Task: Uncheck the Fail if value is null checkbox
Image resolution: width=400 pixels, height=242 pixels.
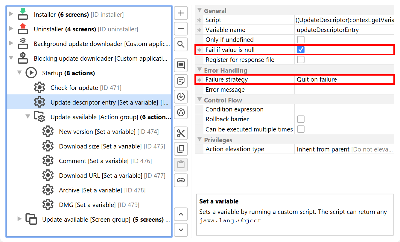Action: (x=301, y=50)
